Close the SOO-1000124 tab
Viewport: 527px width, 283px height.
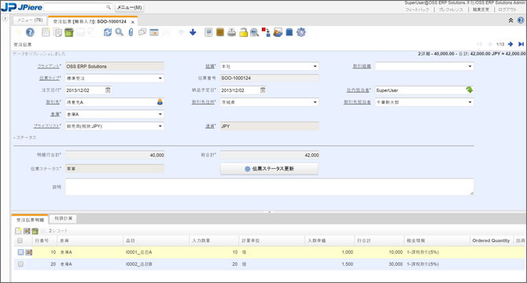click(133, 22)
